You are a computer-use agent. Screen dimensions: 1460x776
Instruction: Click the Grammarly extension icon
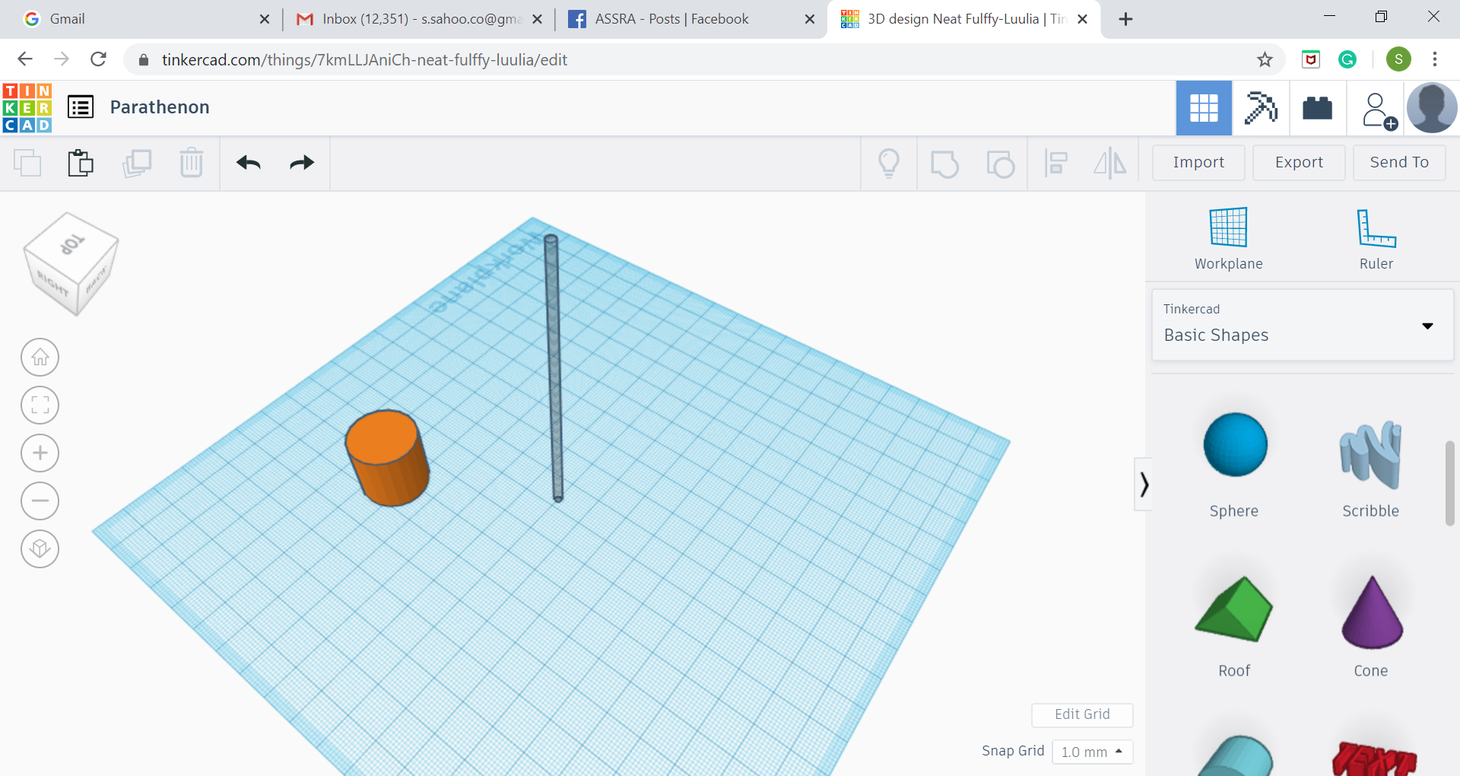(x=1347, y=59)
